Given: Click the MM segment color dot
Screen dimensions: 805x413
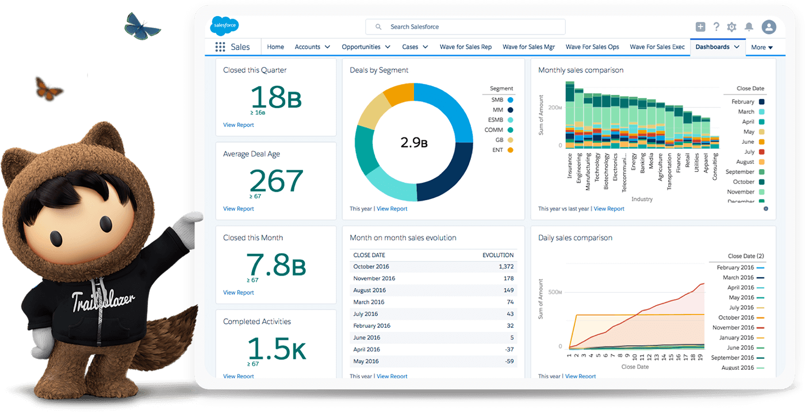Looking at the screenshot, I should (x=511, y=110).
